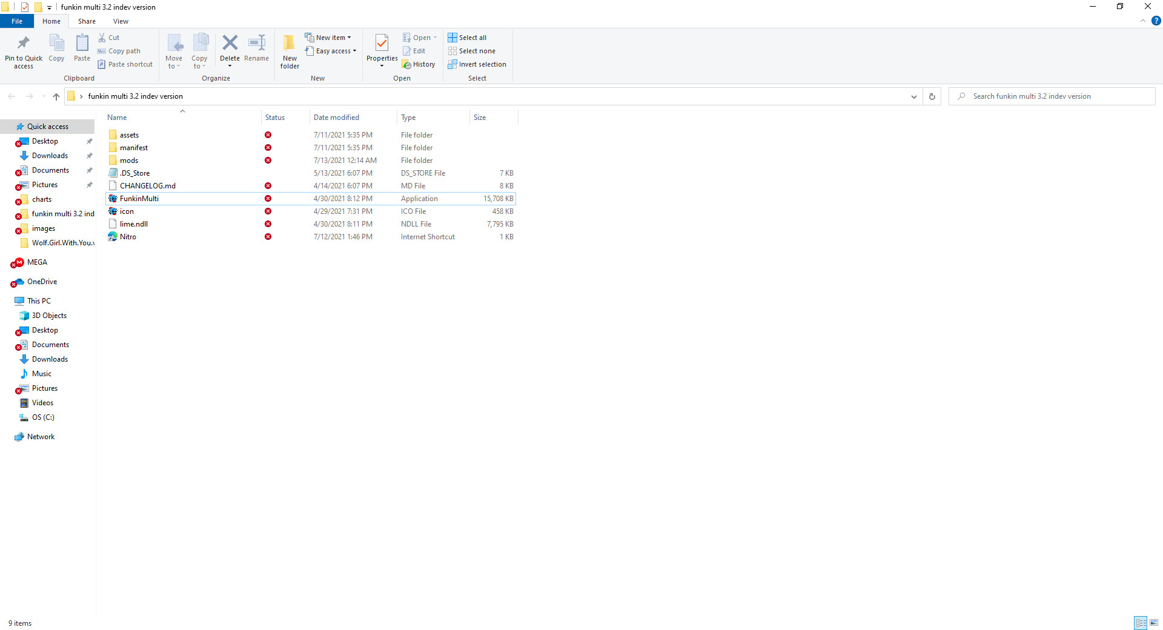Expand the address bar history dropdown

[x=914, y=96]
